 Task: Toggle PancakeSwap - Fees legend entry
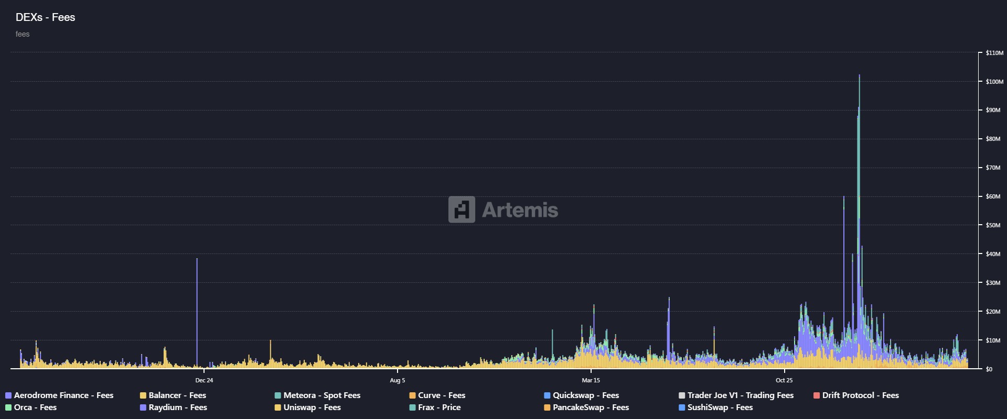586,407
